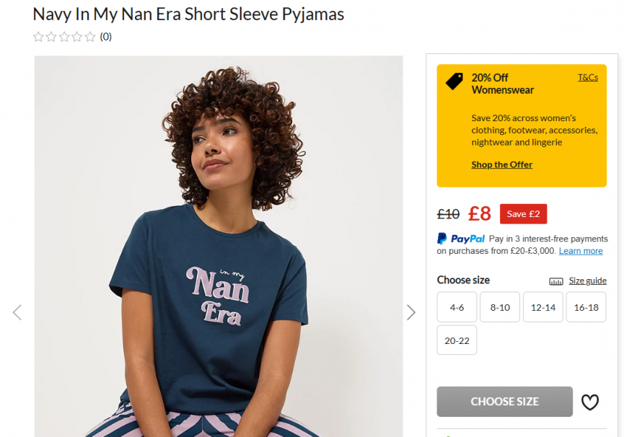Add item to wishlist heart icon
624x437 pixels.
tap(590, 402)
